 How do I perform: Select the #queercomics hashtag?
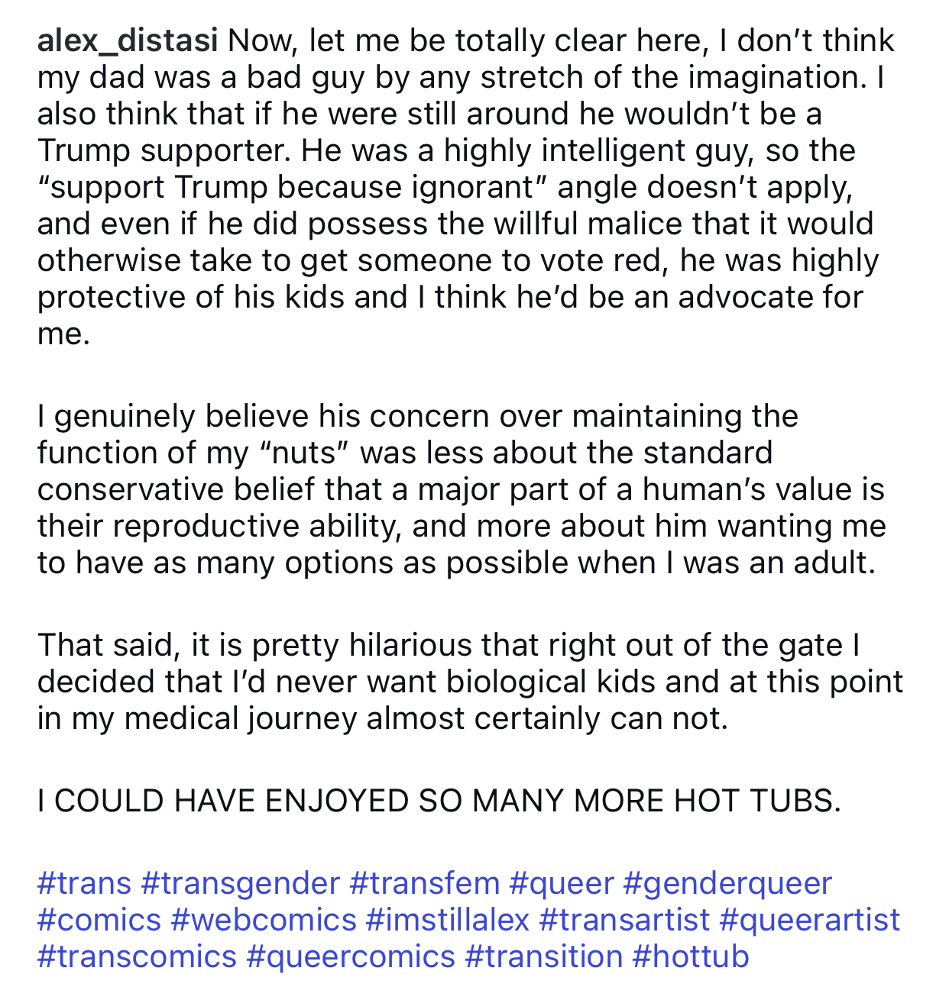tap(351, 956)
